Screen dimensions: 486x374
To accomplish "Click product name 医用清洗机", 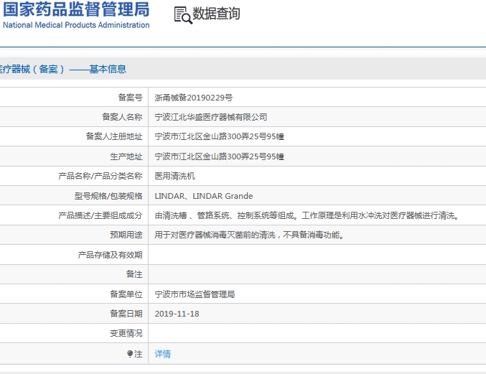I will click(x=175, y=176).
